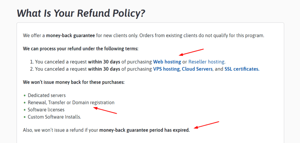Follow the VPS hosting link
Viewport: 300px width, 143px height.
[x=166, y=69]
